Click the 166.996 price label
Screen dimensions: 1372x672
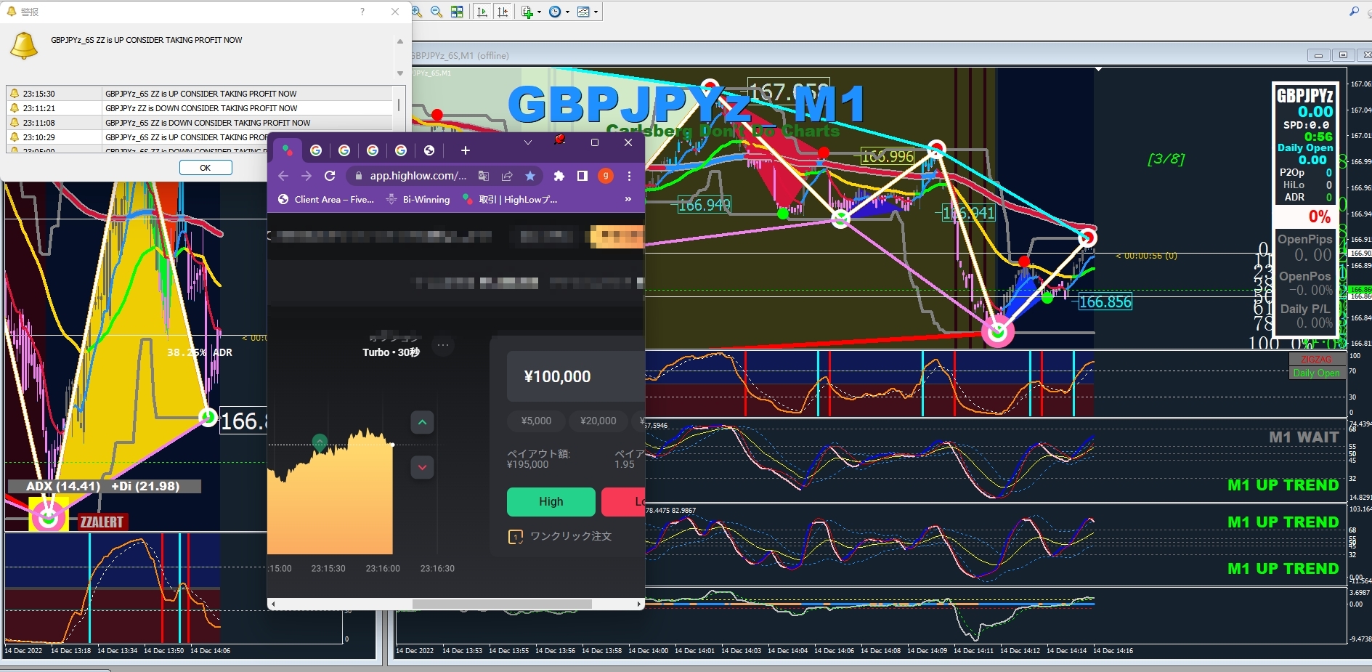coord(888,156)
